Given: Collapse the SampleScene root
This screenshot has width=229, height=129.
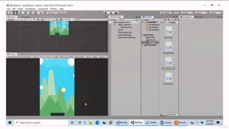Looking at the screenshot, I should pos(112,22).
